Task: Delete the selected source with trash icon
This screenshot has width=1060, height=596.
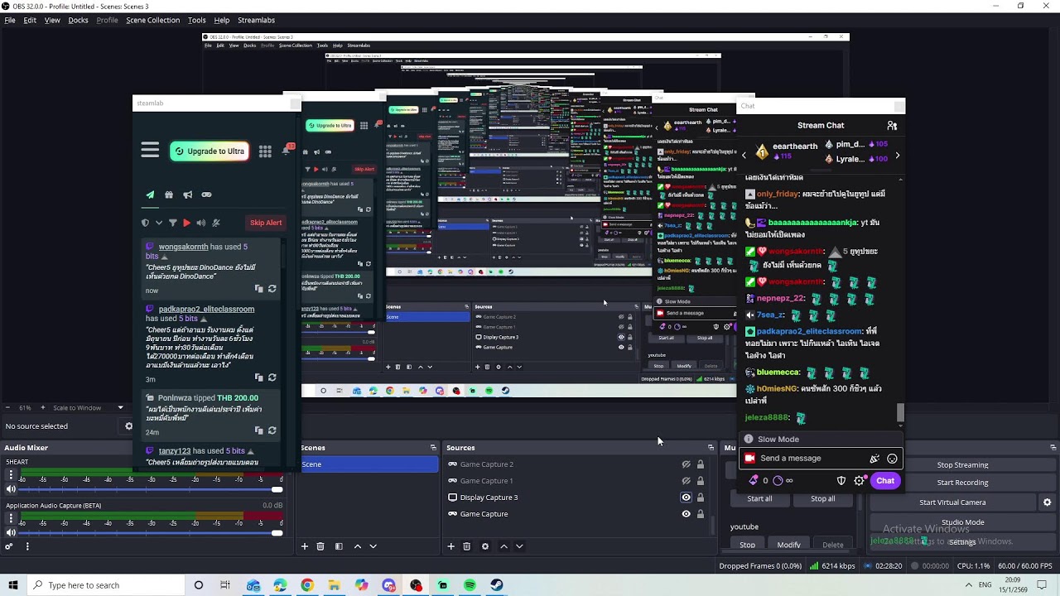Action: point(467,546)
